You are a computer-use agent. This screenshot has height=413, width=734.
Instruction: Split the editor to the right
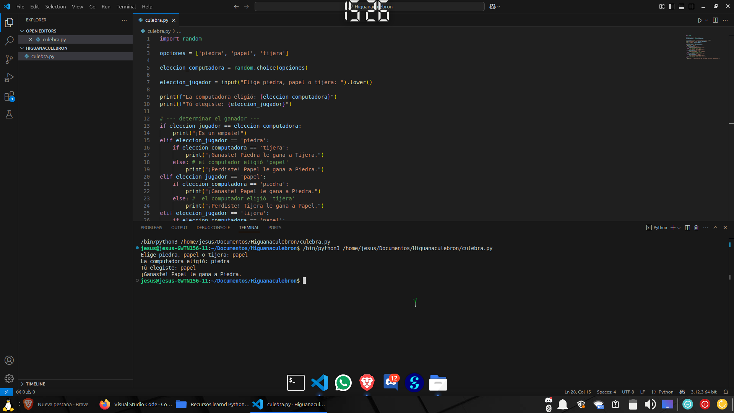715,20
